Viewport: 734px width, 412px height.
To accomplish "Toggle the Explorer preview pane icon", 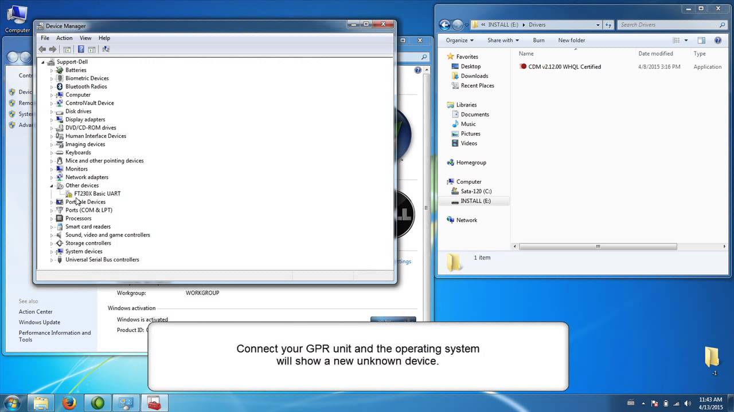I will [x=701, y=40].
